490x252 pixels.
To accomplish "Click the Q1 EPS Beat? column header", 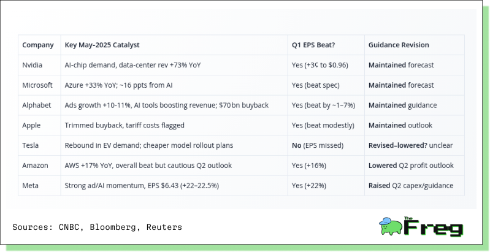I will coord(326,45).
